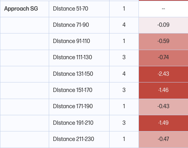Select the DIstance 191-210 row label

click(x=73, y=123)
